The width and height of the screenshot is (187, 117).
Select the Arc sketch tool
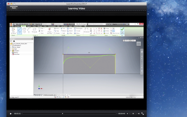coord(29,30)
